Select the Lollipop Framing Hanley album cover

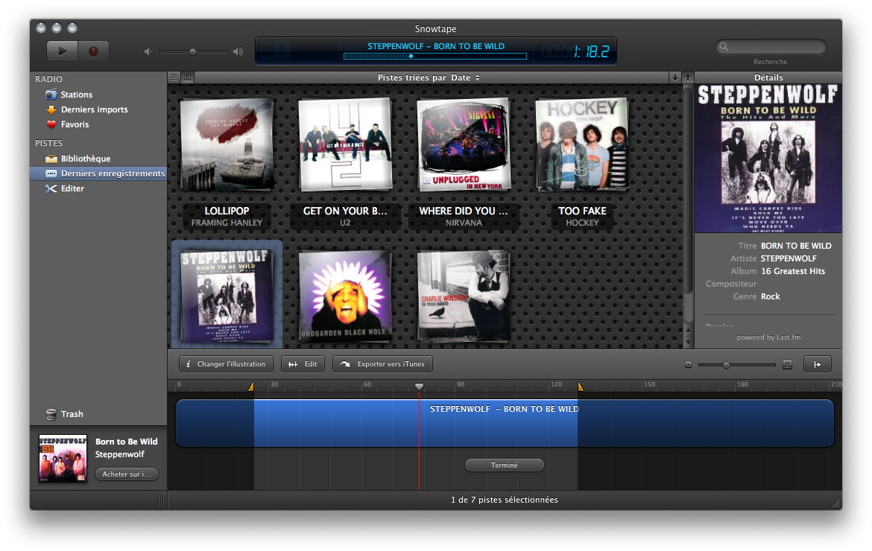click(x=227, y=145)
